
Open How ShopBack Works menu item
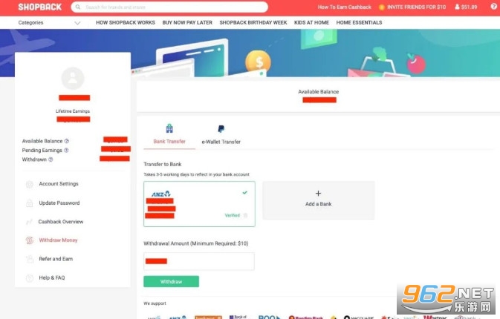point(126,22)
